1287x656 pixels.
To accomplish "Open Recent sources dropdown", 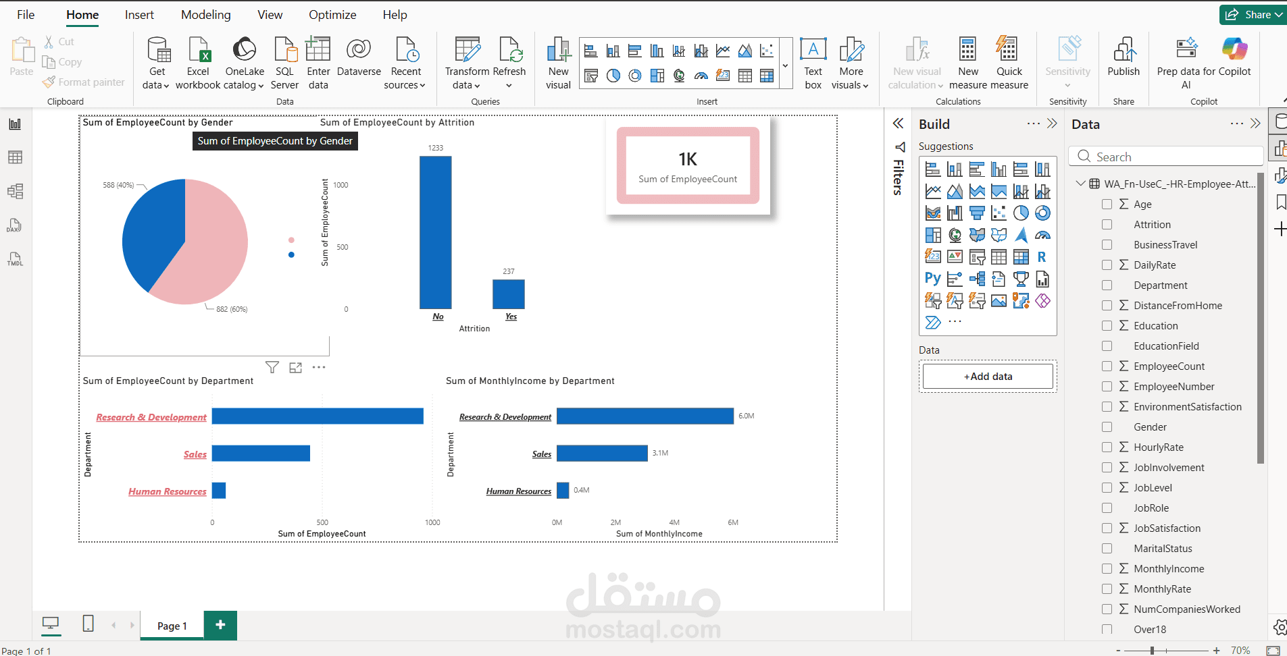I will click(405, 63).
